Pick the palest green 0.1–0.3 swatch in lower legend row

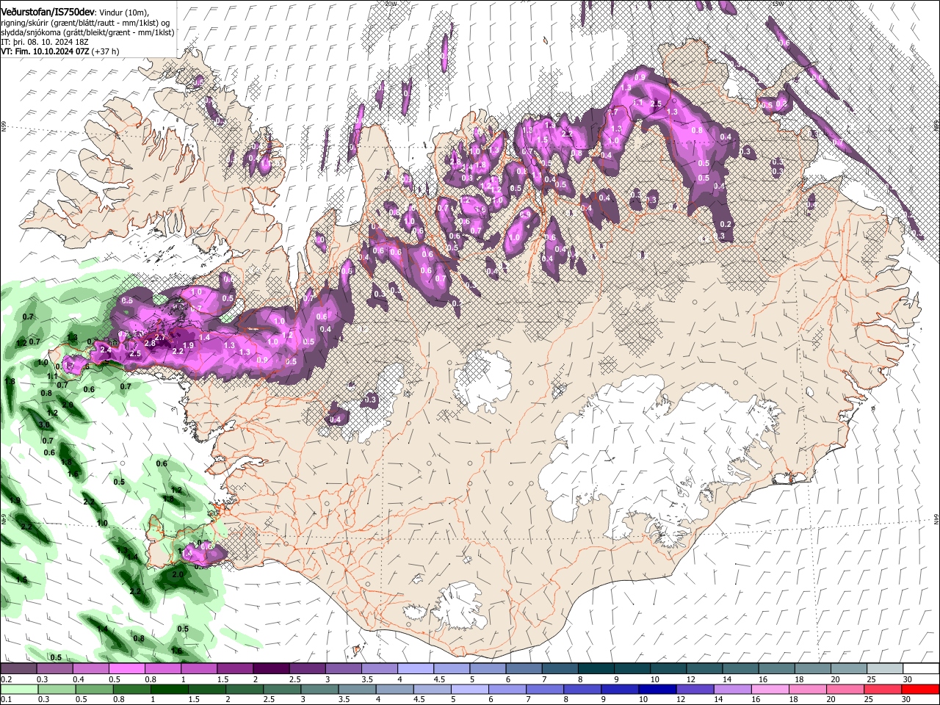coord(19,690)
